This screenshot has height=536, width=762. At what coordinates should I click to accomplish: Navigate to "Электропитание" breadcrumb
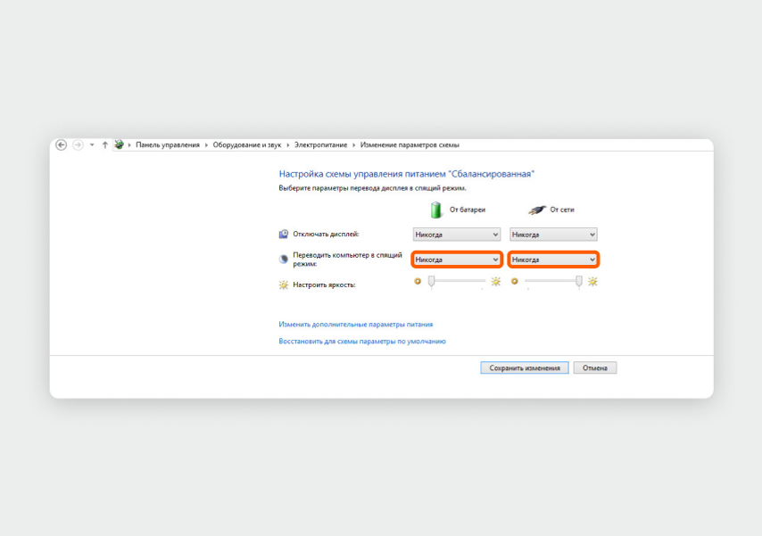[320, 144]
